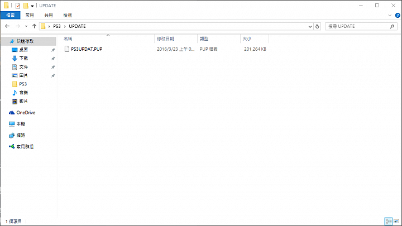Screen dimensions: 402x226
Task: Open the recent locations dropdown arrow
Action: (x=26, y=26)
